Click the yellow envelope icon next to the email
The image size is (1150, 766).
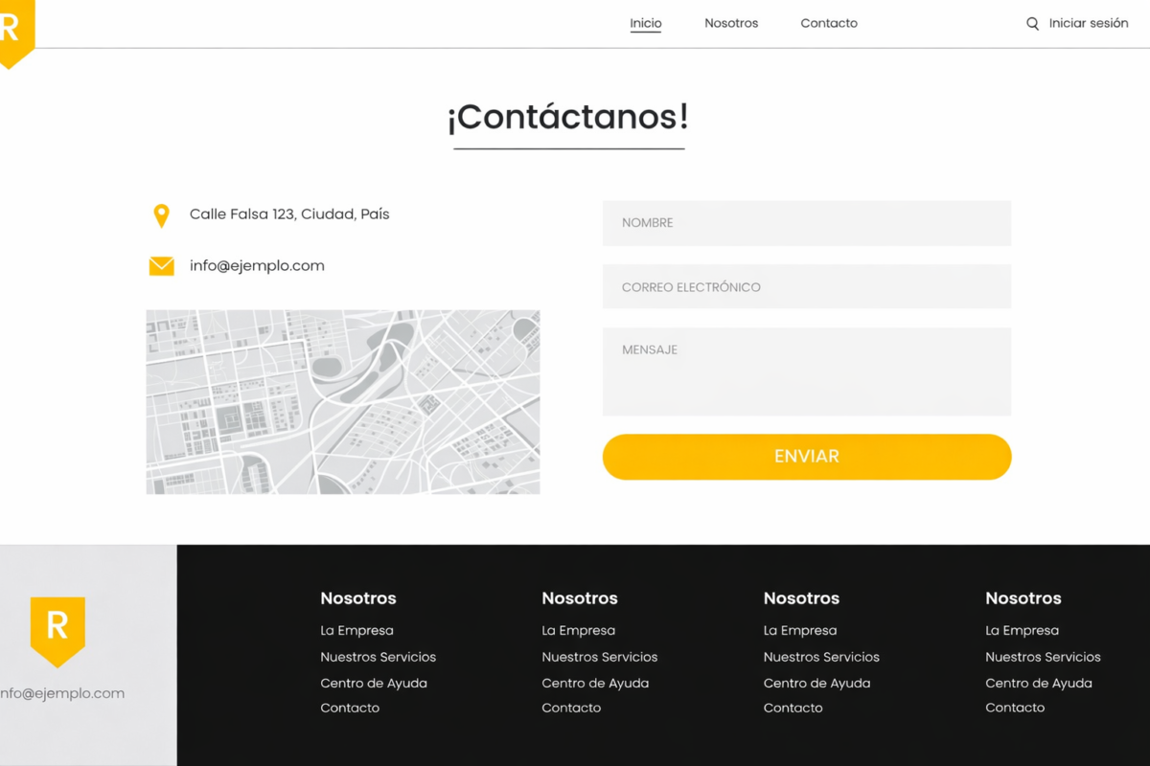tap(161, 265)
